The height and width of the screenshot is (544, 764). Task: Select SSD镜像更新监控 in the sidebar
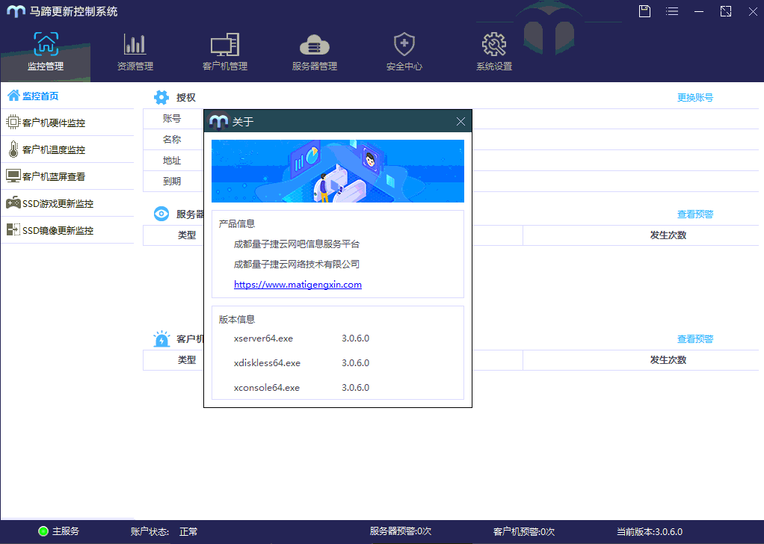[67, 229]
